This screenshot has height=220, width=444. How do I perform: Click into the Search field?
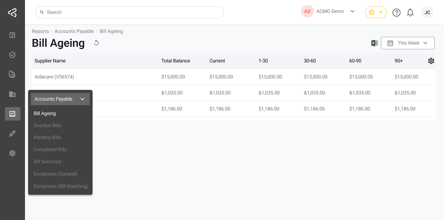[130, 12]
